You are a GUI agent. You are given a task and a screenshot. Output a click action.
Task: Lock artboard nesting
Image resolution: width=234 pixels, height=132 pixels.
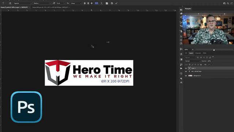198,65
